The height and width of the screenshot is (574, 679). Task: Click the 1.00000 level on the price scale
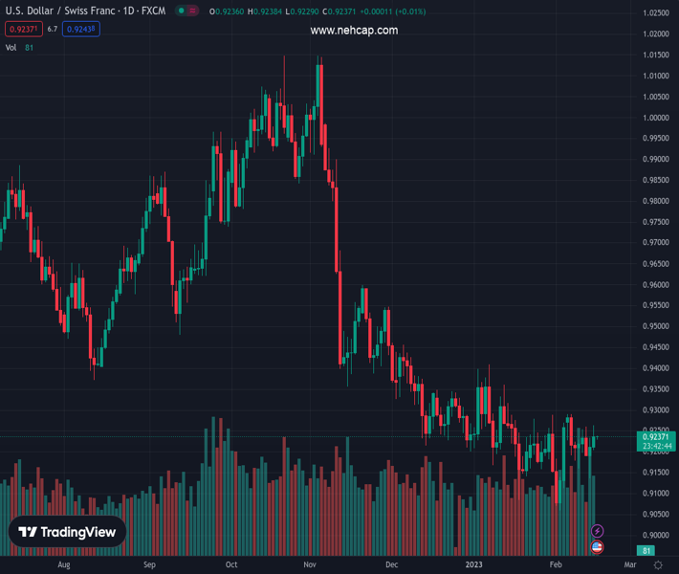(656, 118)
